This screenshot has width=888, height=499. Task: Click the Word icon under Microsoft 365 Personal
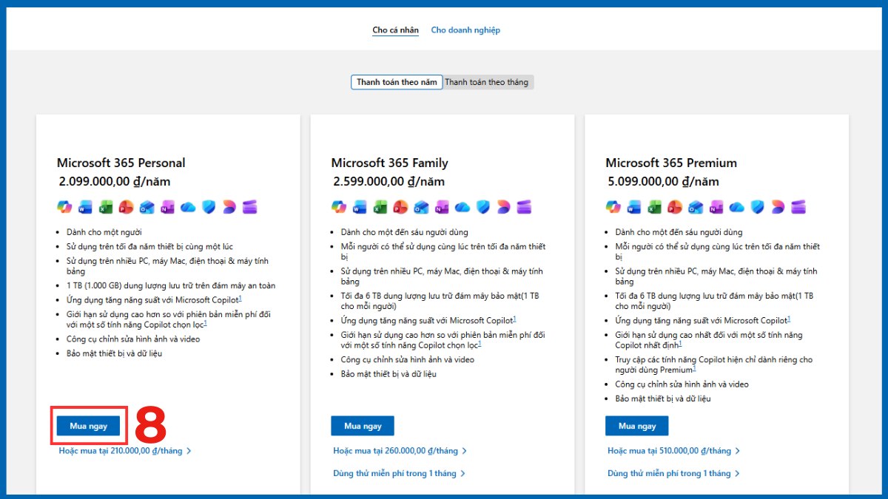click(x=85, y=206)
